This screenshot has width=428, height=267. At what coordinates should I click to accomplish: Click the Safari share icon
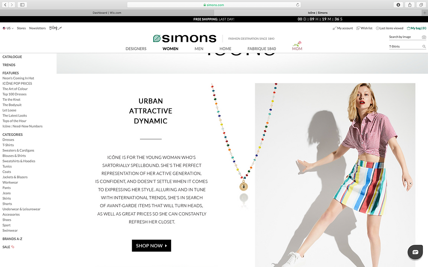click(x=410, y=5)
